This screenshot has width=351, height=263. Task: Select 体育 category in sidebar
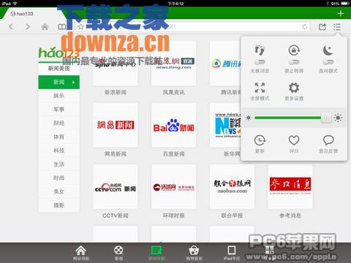58,137
